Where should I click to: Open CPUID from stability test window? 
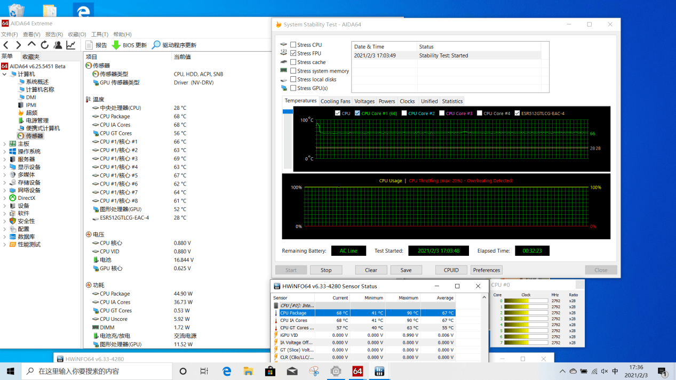coord(451,270)
